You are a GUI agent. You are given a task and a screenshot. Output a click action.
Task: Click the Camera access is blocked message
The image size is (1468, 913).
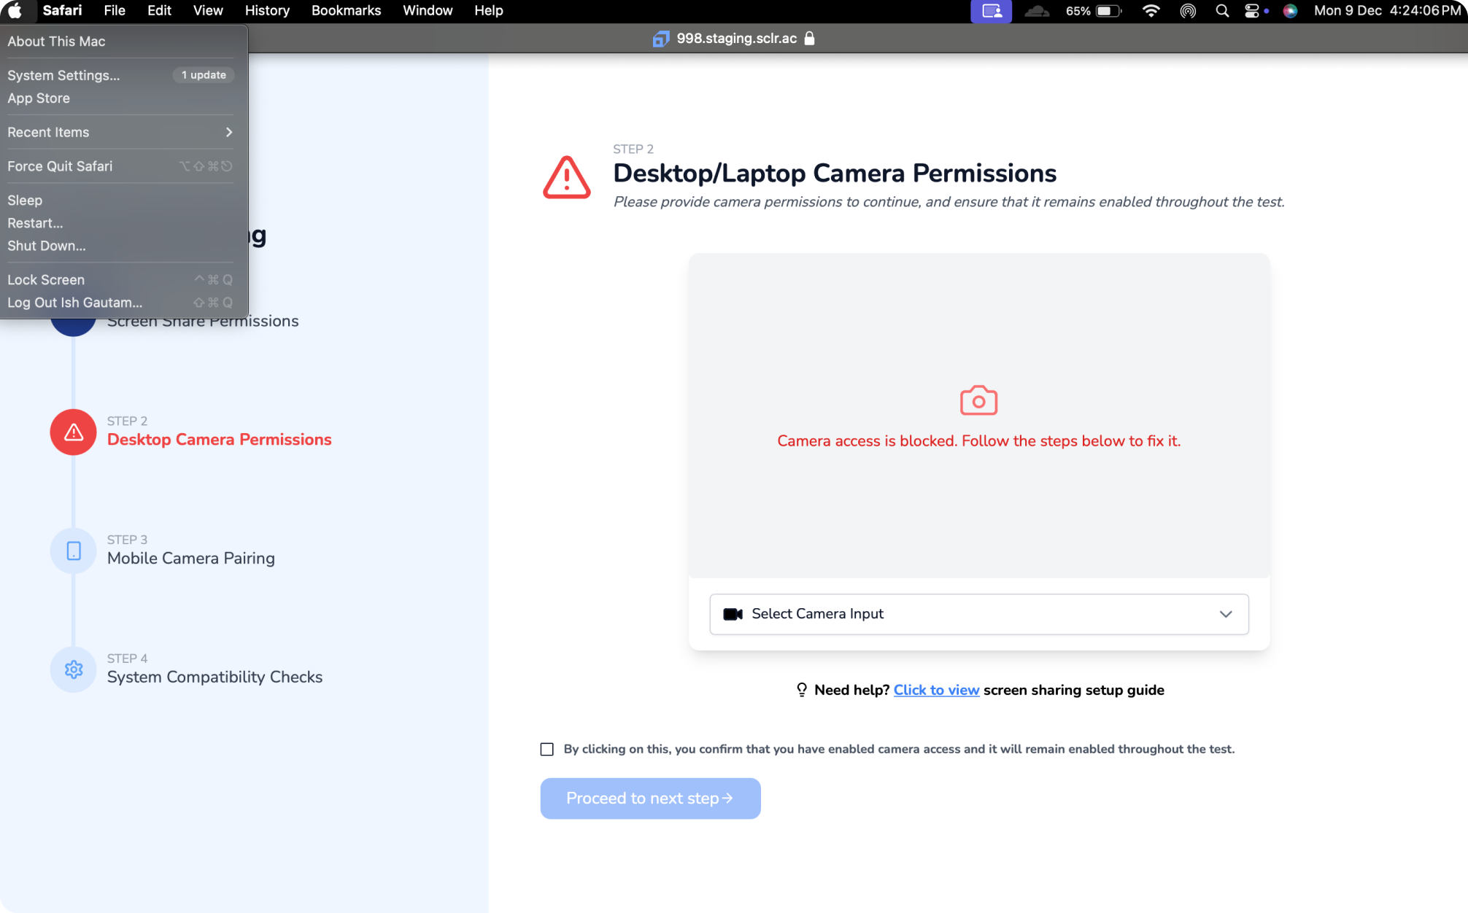pyautogui.click(x=978, y=441)
